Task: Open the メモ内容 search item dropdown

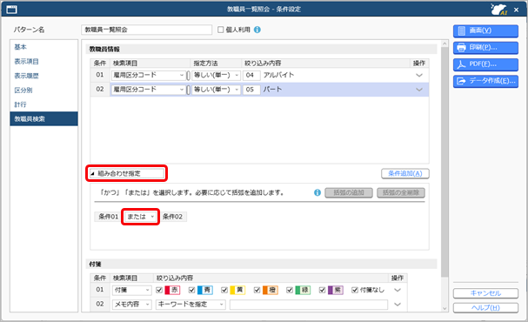Action: click(131, 304)
